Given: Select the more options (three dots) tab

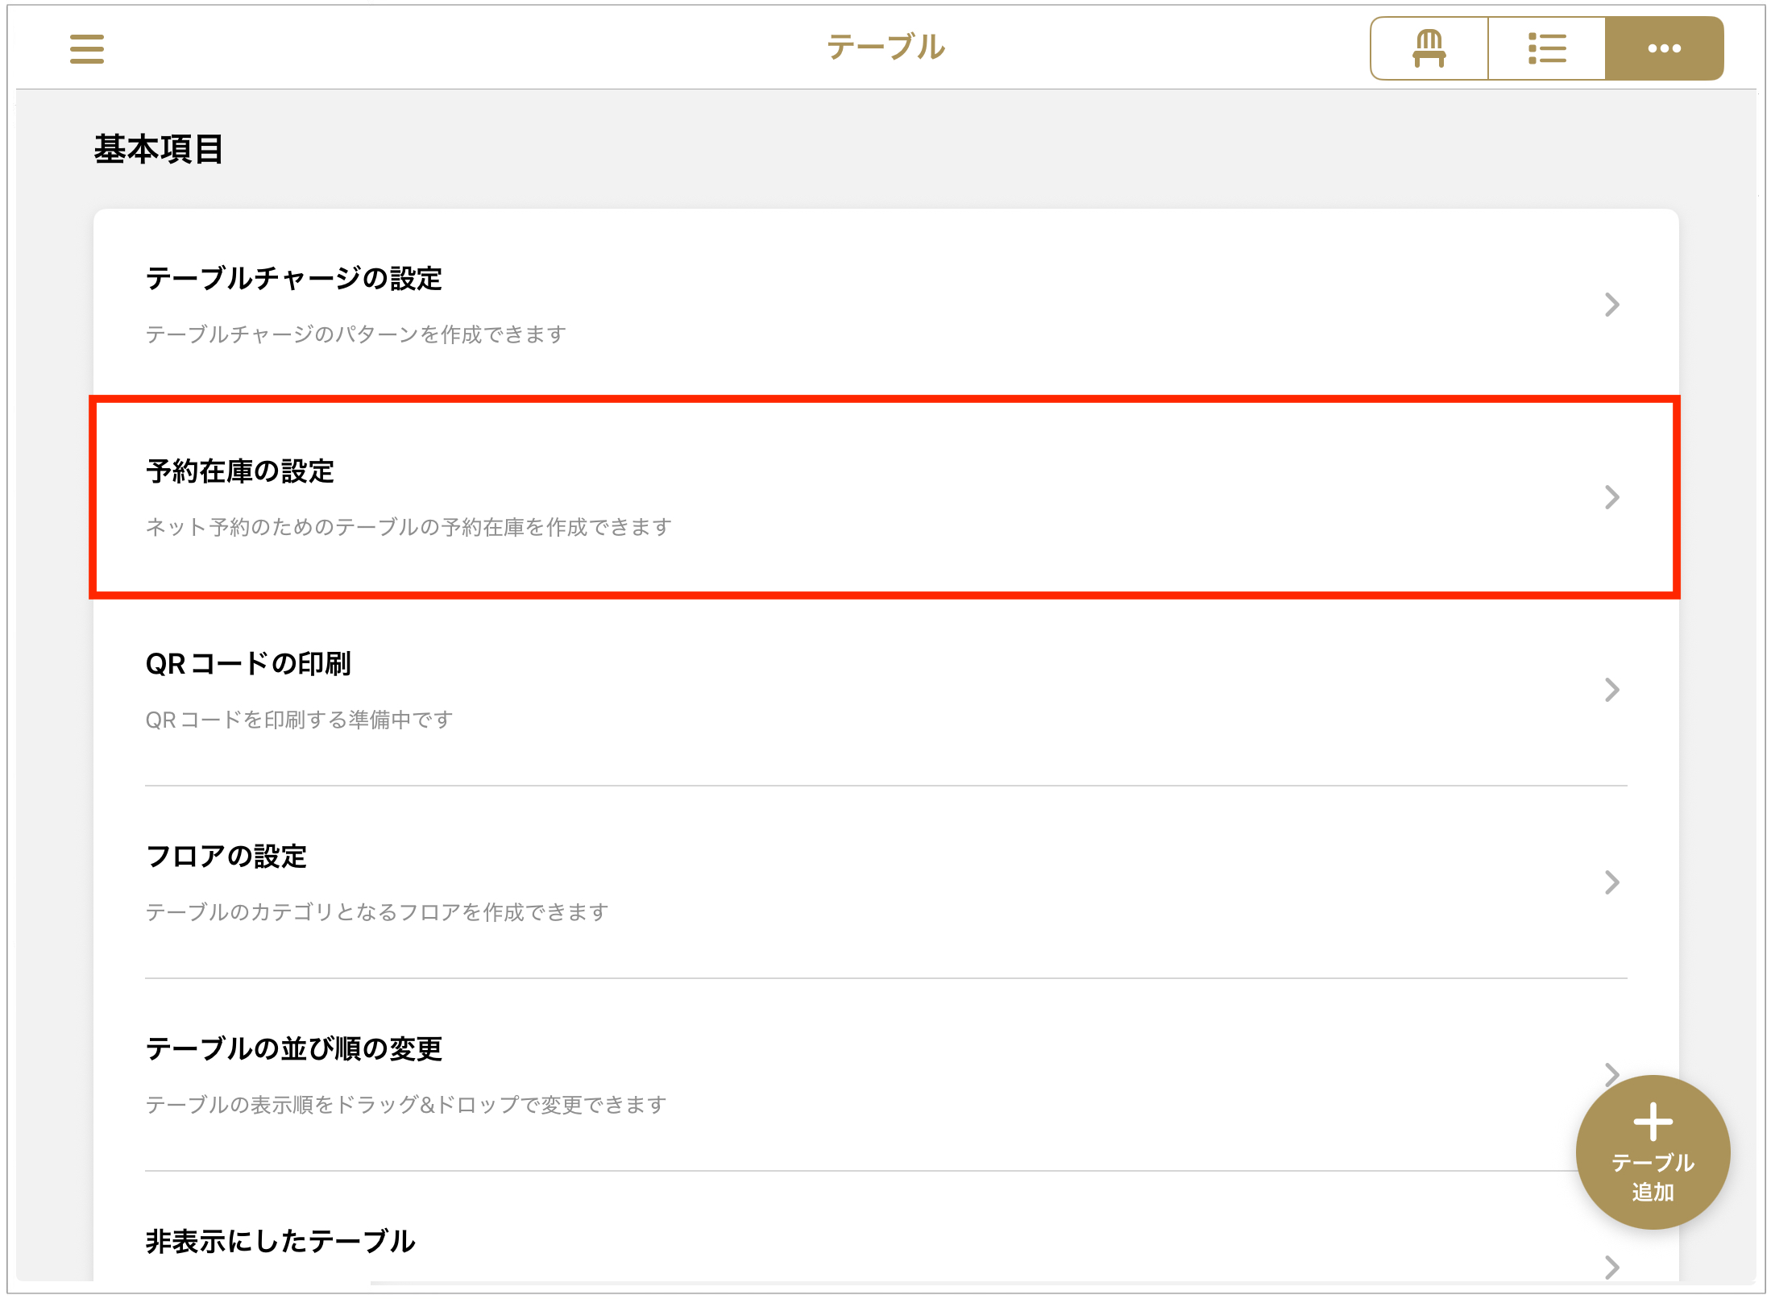Looking at the screenshot, I should 1664,48.
